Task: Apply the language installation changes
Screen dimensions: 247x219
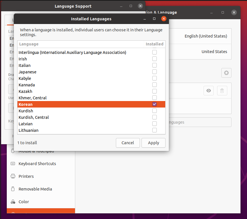Action: [x=153, y=143]
